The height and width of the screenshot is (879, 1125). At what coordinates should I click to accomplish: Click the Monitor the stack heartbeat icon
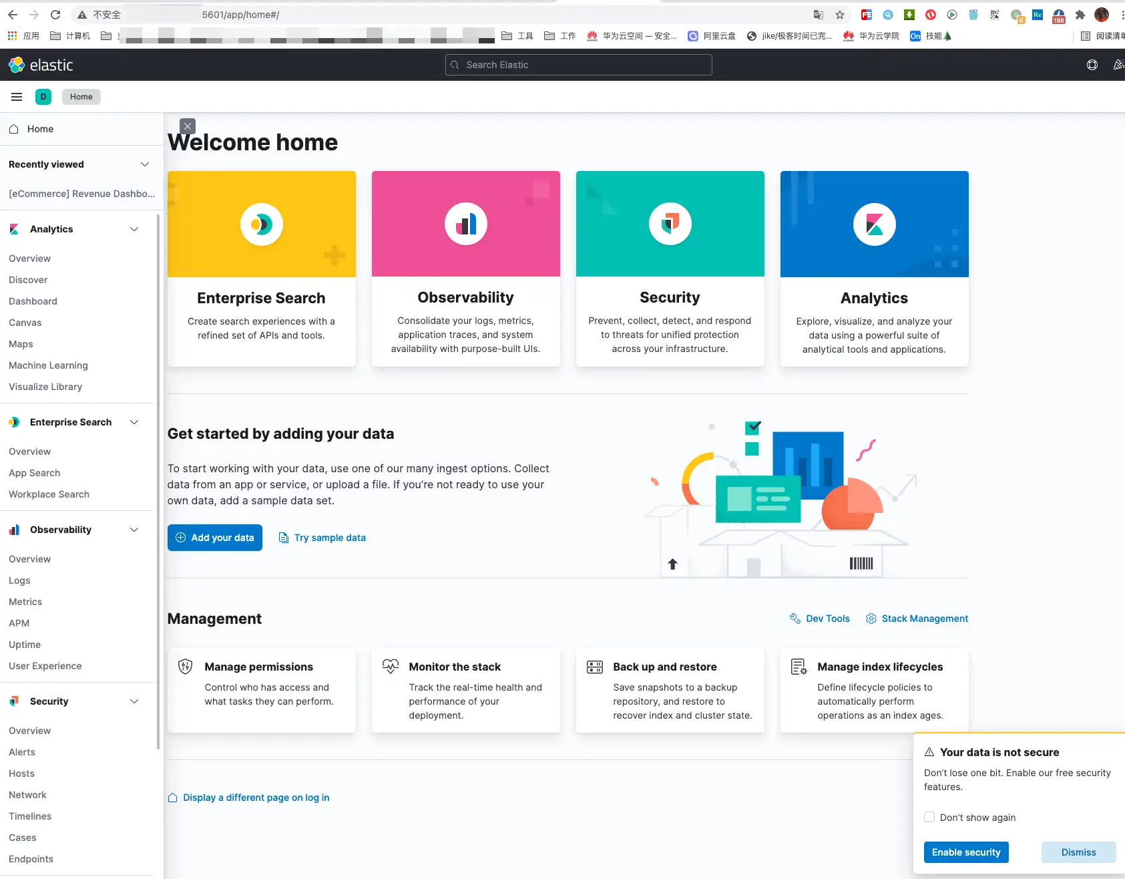coord(390,667)
